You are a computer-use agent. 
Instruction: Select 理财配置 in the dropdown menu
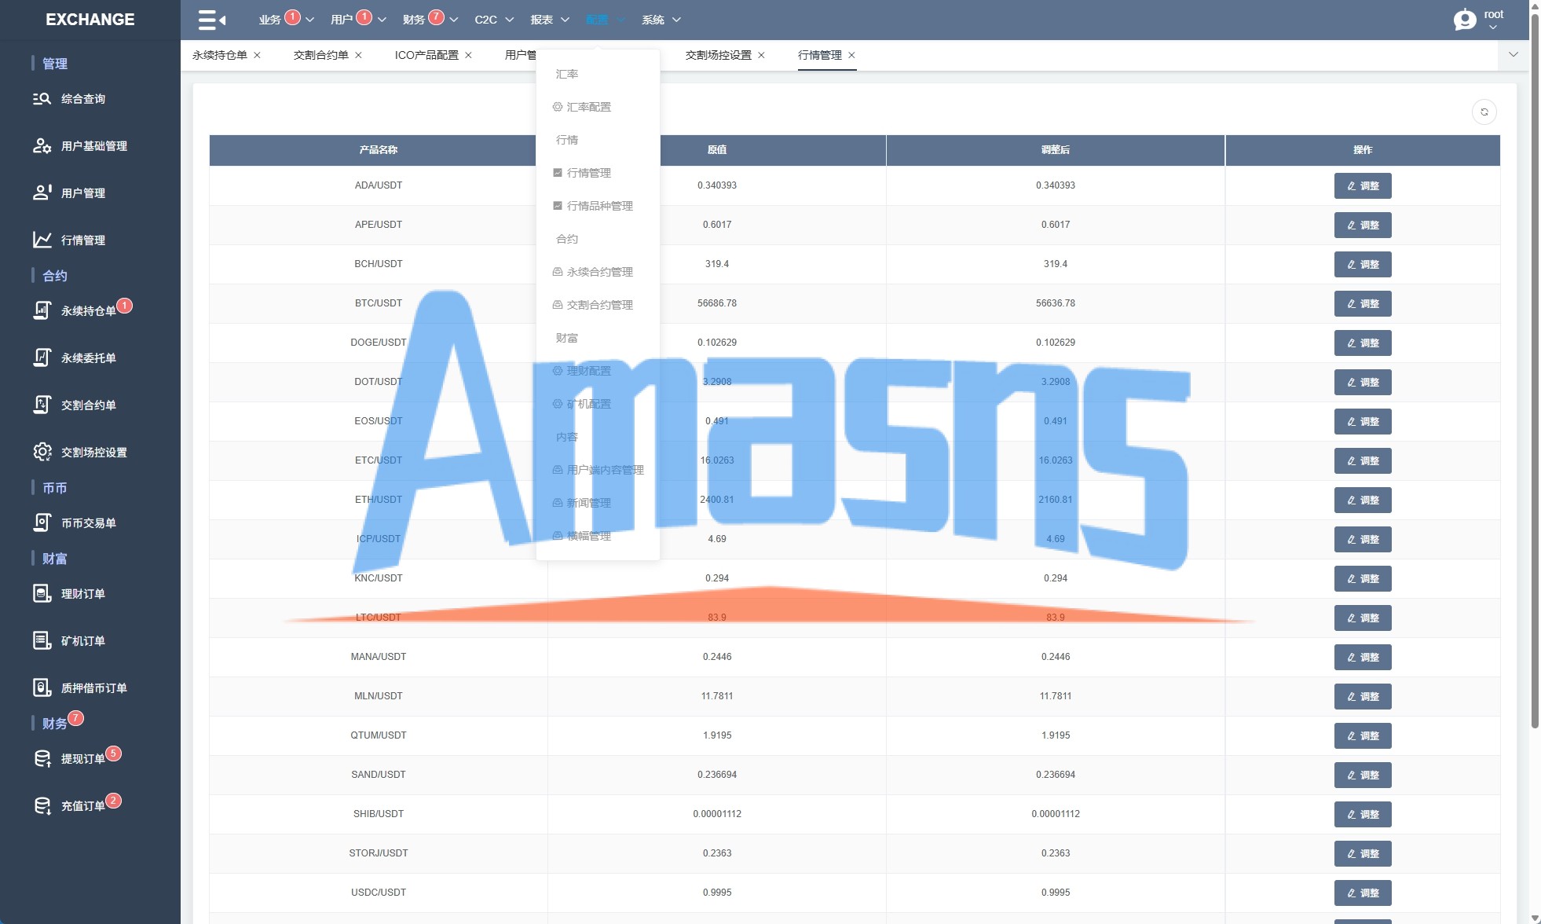point(582,371)
